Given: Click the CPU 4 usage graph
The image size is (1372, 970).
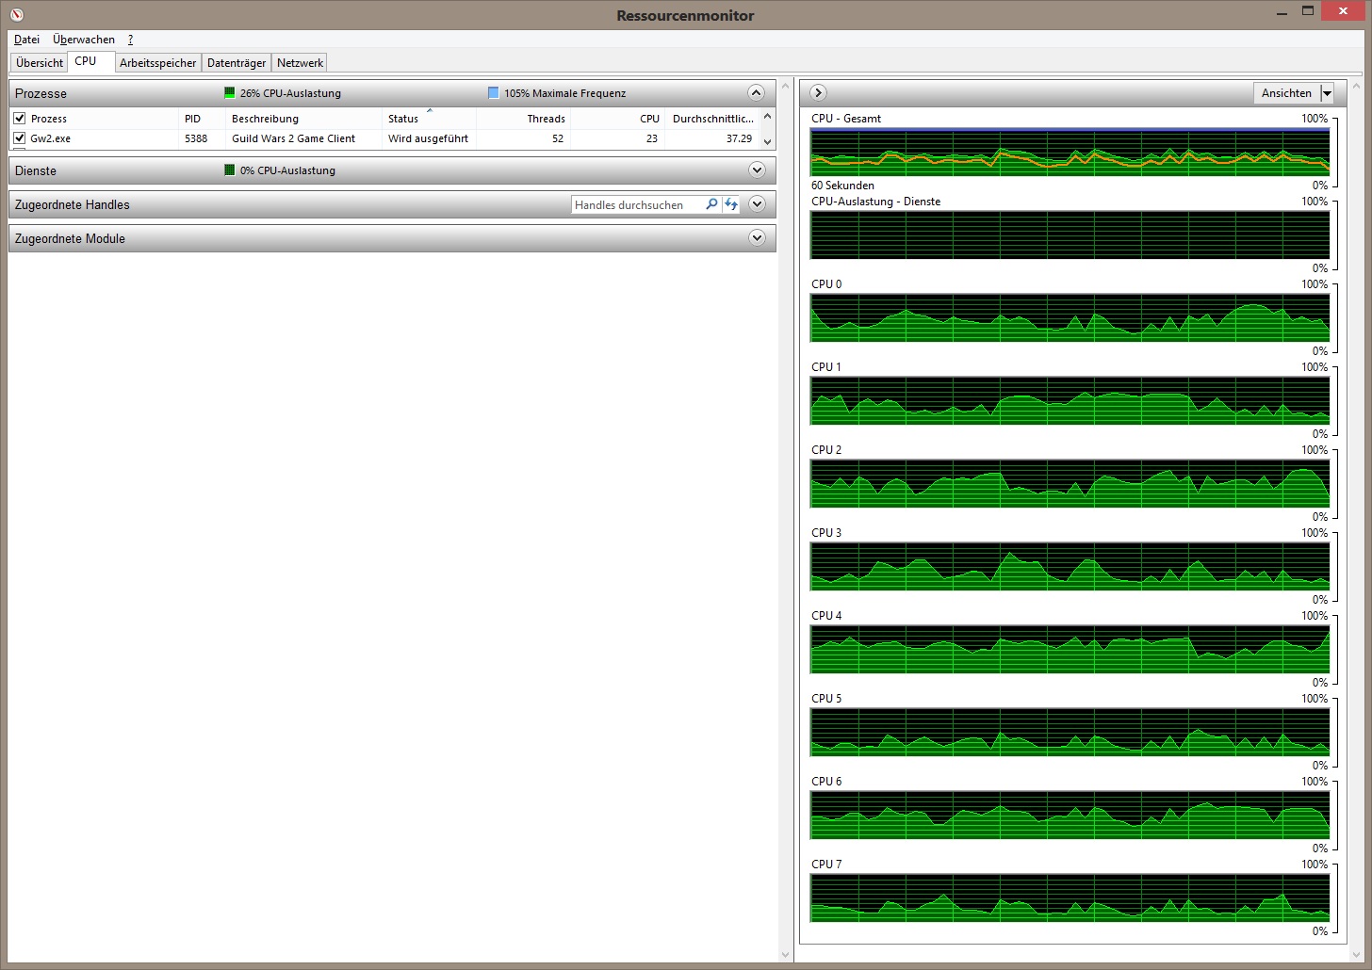Looking at the screenshot, I should (x=1070, y=649).
